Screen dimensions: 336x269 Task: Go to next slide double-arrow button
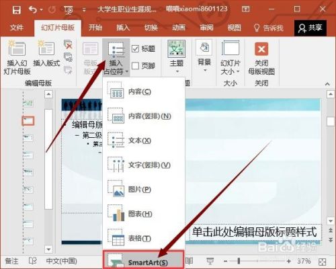331,240
